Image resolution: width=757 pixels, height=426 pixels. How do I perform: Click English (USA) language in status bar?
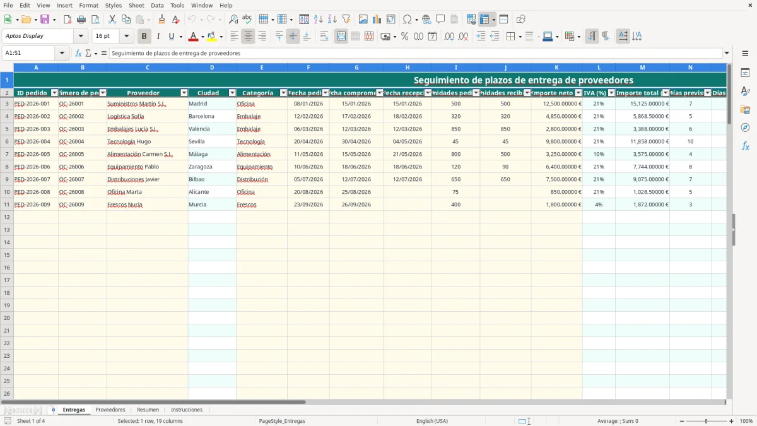(432, 421)
